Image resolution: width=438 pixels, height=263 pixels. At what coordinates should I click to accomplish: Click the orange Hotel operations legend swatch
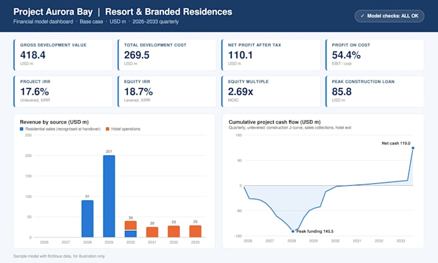[x=108, y=129]
